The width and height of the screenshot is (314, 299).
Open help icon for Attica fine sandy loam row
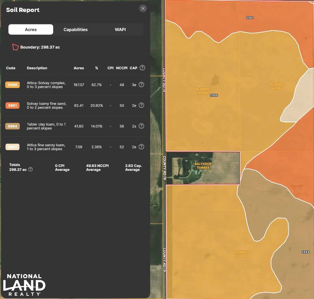pyautogui.click(x=141, y=147)
